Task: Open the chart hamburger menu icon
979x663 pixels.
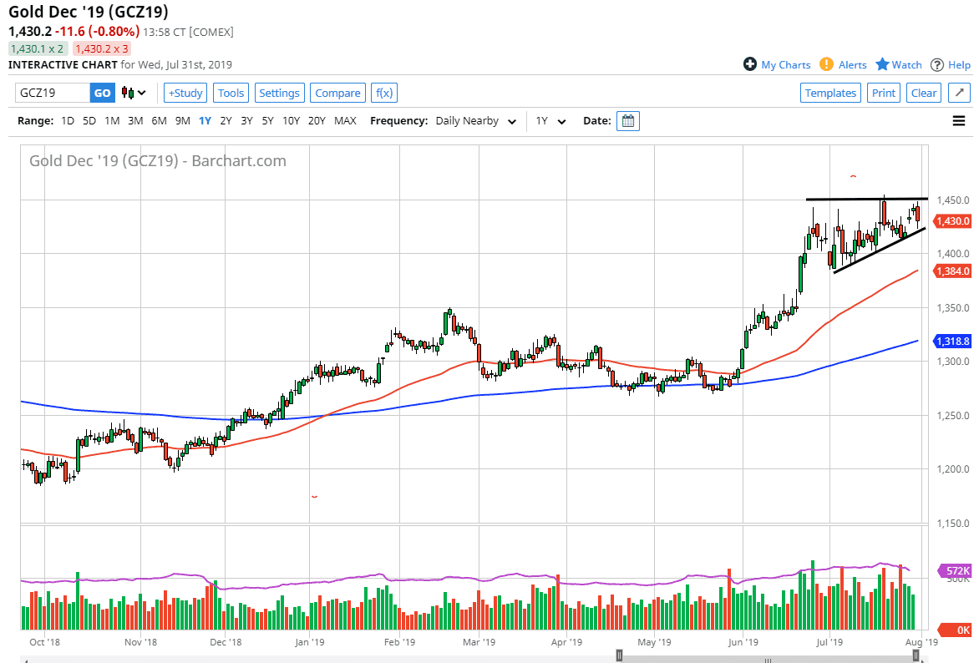Action: [958, 120]
